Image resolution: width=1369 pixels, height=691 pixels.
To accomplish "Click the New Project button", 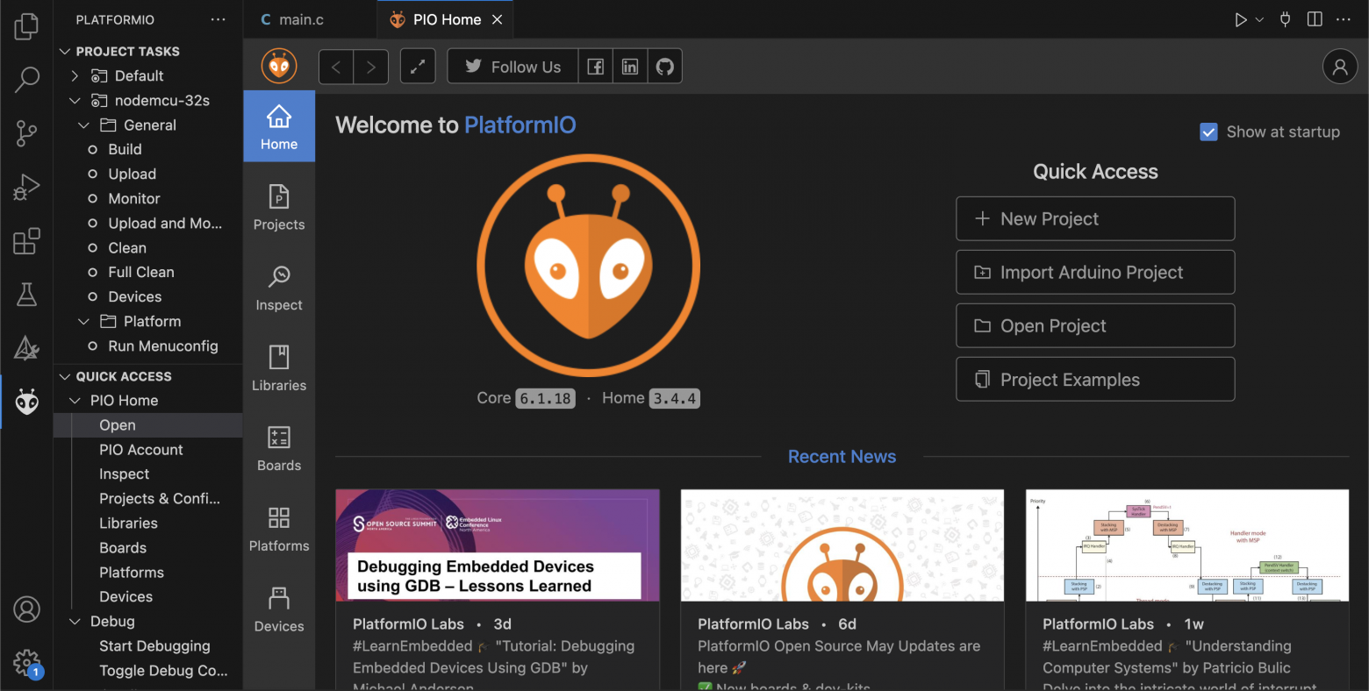I will click(1095, 218).
